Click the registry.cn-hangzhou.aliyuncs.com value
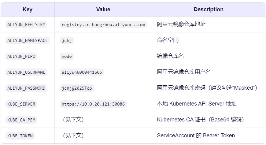 tap(103, 24)
